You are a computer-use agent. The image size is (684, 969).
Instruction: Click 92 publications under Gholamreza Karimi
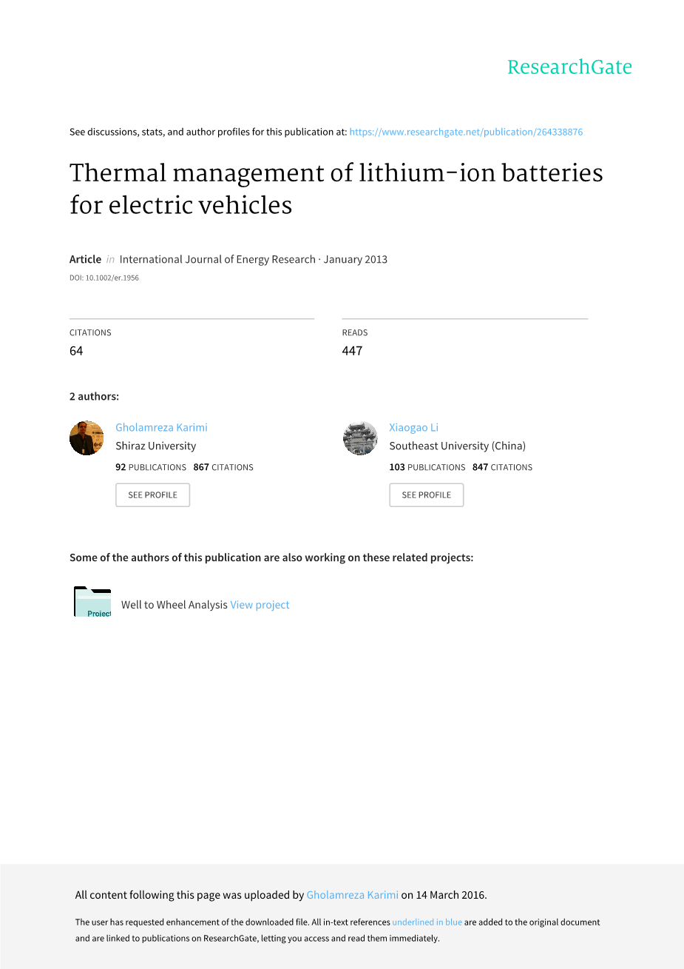(151, 467)
